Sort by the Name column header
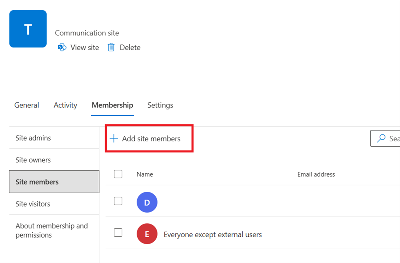Viewport: 400px width, 263px height. [x=145, y=174]
